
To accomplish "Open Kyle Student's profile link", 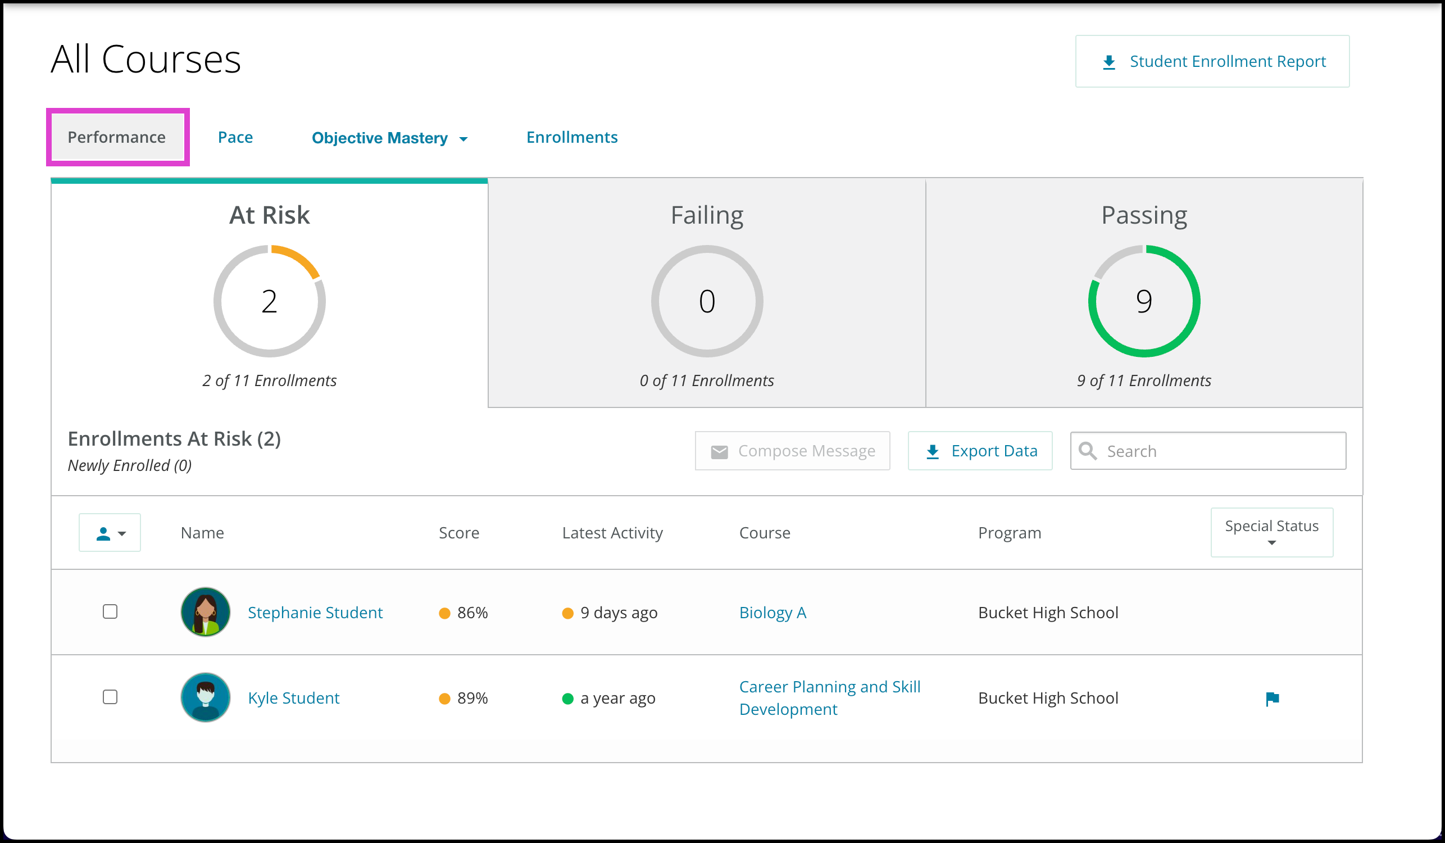I will [294, 698].
